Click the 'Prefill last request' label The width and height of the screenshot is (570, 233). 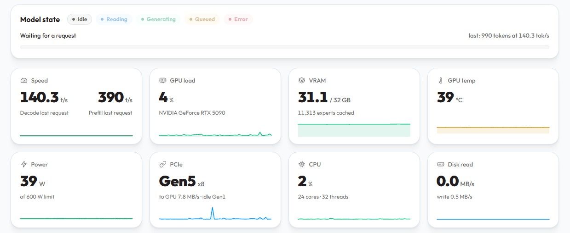(110, 113)
